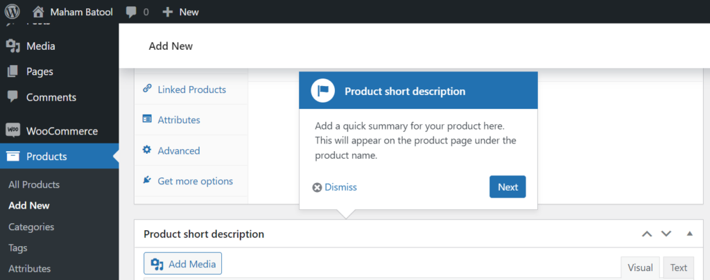Collapse the Product short description panel

[690, 234]
